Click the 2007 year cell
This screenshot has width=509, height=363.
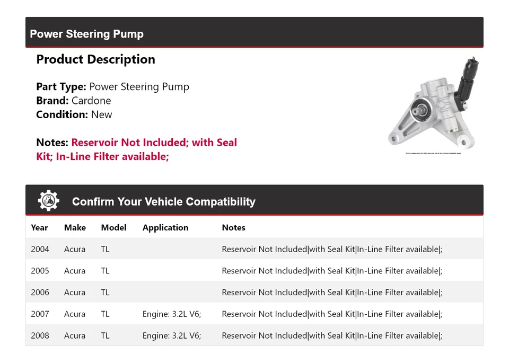pos(40,314)
